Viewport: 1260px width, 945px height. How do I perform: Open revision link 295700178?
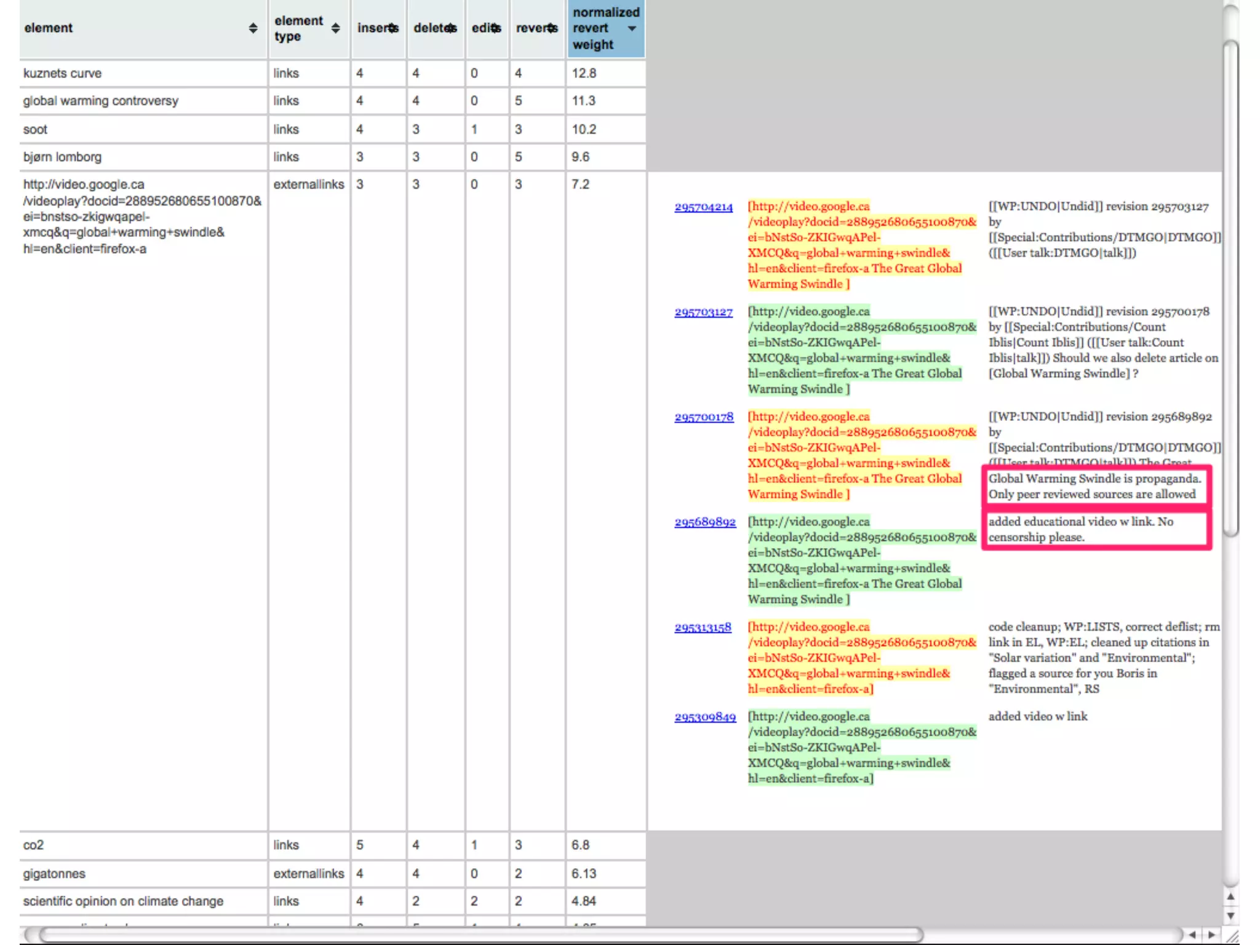(x=704, y=417)
